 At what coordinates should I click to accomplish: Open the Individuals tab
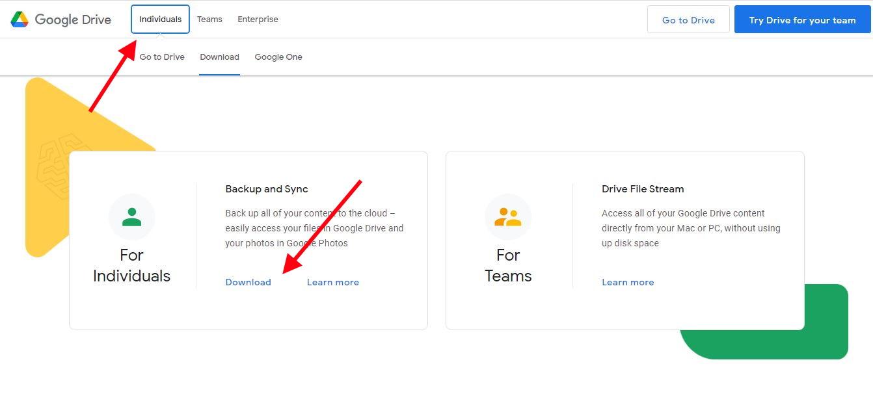pyautogui.click(x=160, y=19)
